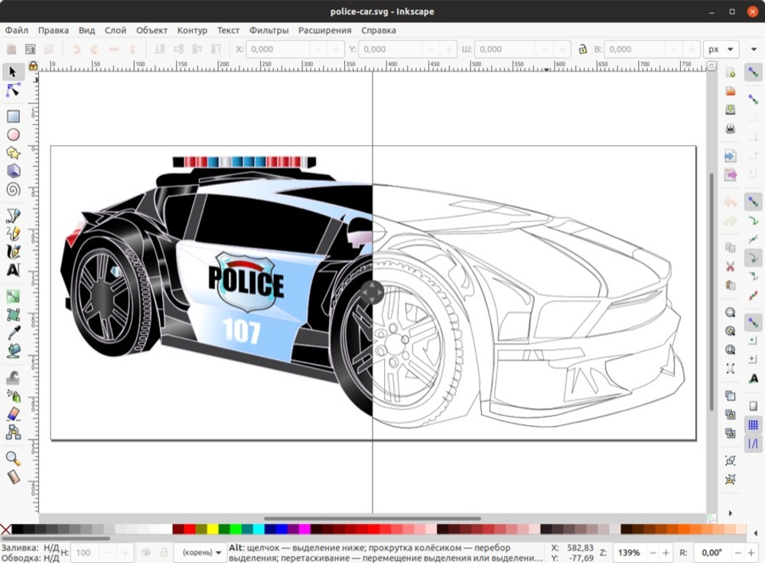Image resolution: width=765 pixels, height=563 pixels.
Task: Pick the Eraser tool
Action: [x=13, y=414]
